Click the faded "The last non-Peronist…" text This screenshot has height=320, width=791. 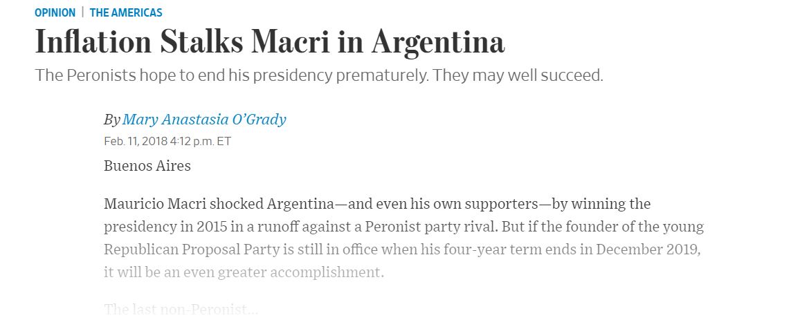pos(181,309)
